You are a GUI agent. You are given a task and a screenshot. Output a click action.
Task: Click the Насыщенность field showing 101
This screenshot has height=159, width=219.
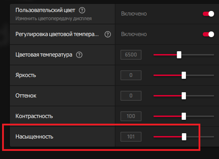(x=131, y=136)
